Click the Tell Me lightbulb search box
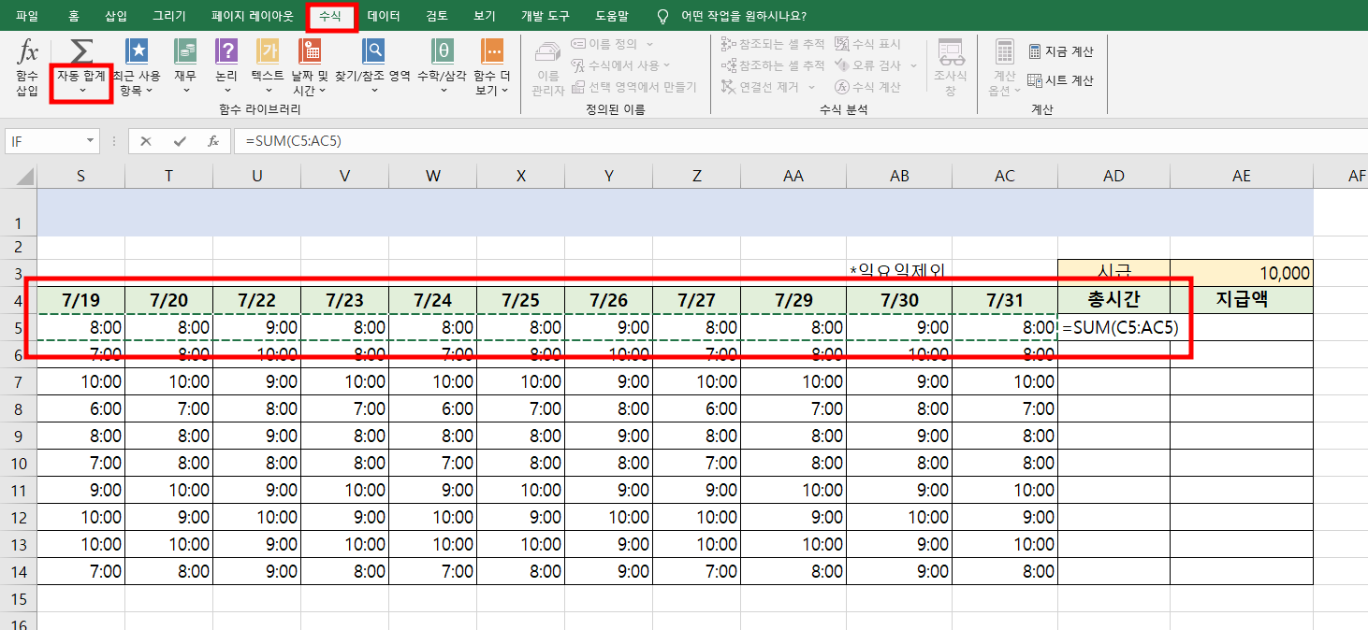This screenshot has height=630, width=1368. pos(732,16)
